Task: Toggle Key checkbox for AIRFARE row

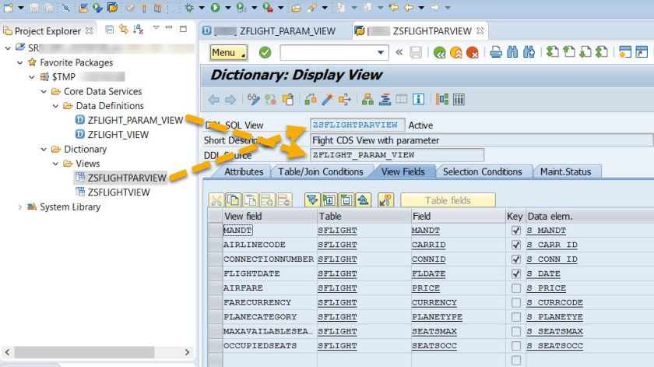Action: (x=515, y=288)
